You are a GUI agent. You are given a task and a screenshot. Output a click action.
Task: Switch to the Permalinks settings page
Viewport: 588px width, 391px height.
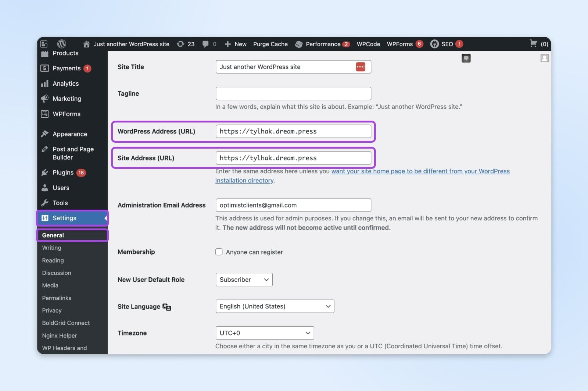coord(56,298)
